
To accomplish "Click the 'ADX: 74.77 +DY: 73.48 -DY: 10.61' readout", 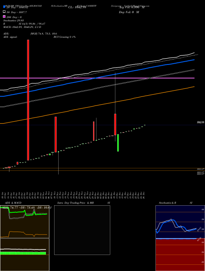I will click(x=26, y=208).
